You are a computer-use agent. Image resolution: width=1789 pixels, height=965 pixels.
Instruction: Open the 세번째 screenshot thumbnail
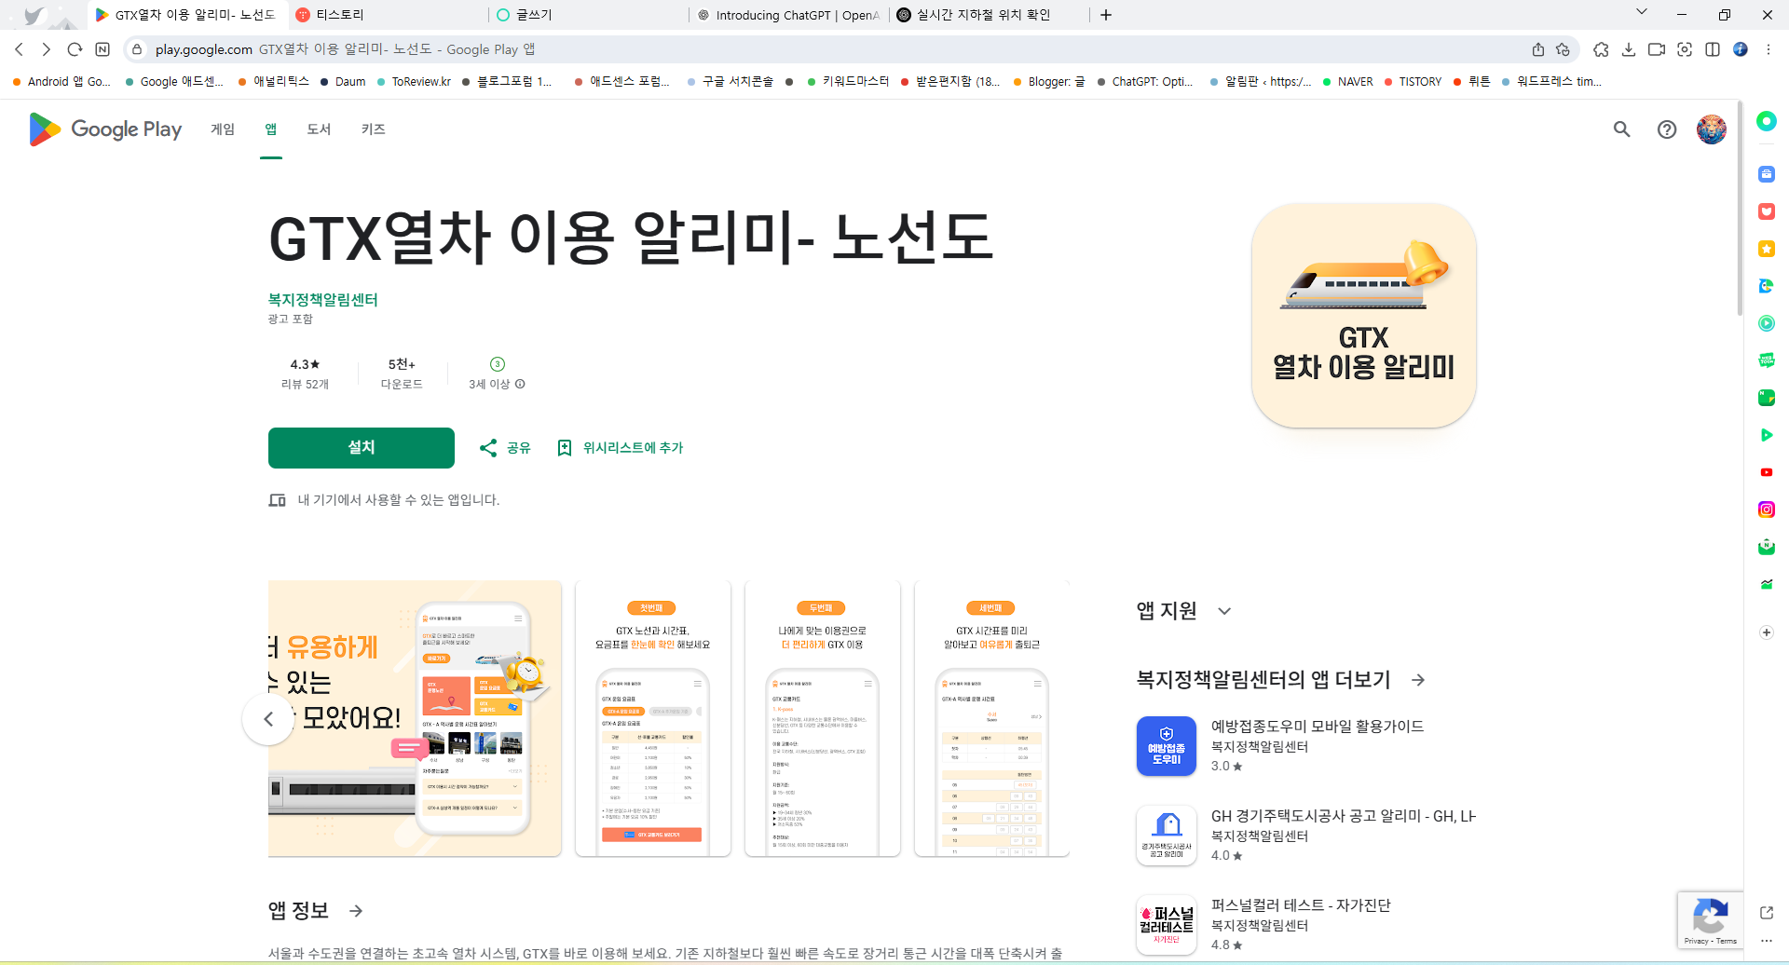[x=992, y=719]
